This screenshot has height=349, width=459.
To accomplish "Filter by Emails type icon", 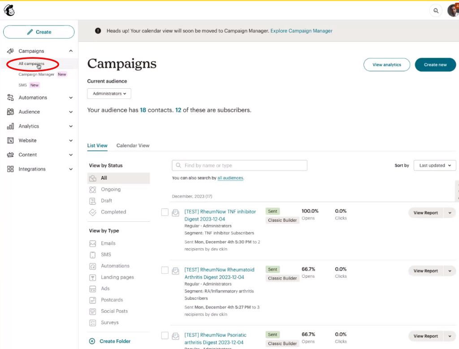I will pos(93,244).
